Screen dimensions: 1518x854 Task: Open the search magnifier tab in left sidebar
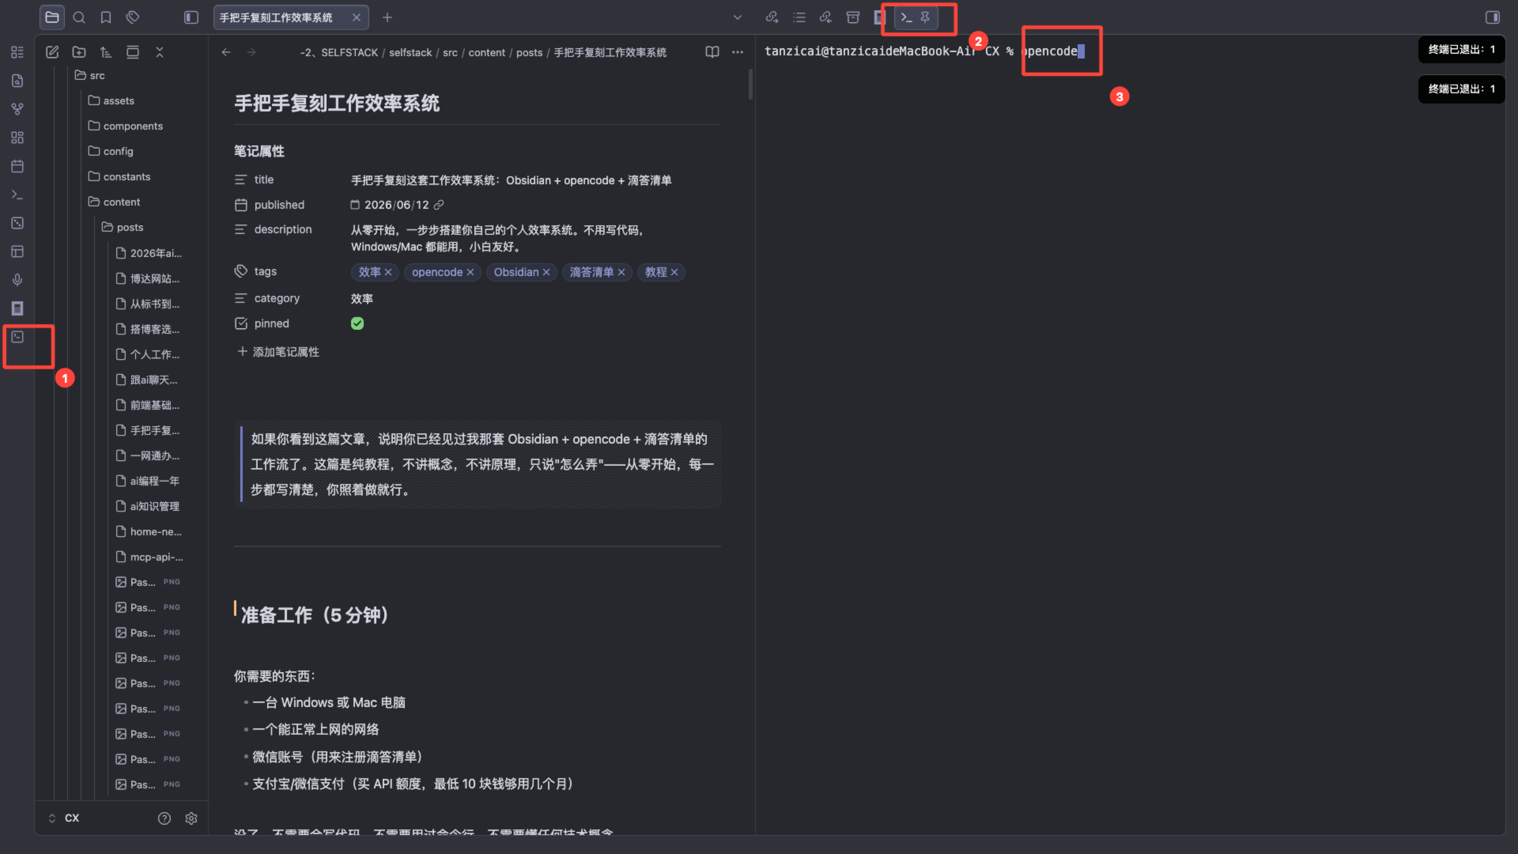click(x=79, y=17)
